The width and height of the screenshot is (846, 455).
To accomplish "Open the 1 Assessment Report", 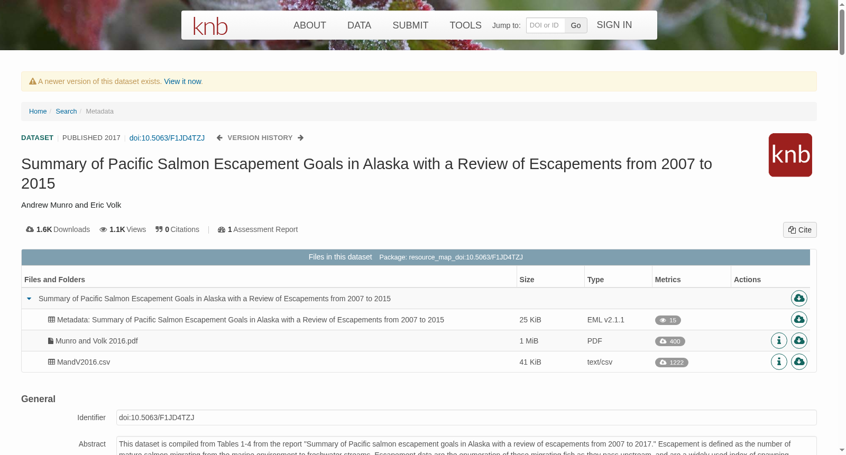I will coord(258,229).
